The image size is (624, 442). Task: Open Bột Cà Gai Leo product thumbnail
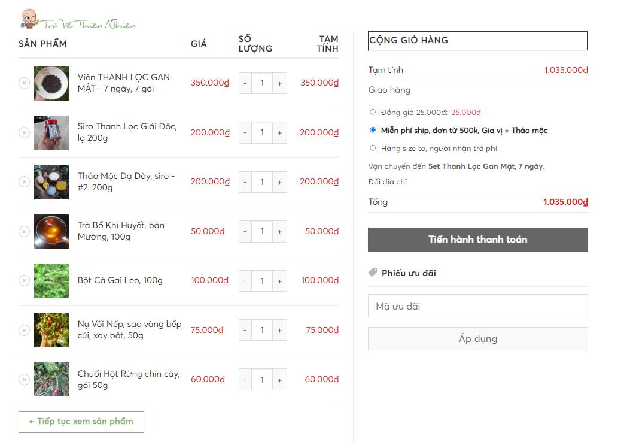pos(51,281)
